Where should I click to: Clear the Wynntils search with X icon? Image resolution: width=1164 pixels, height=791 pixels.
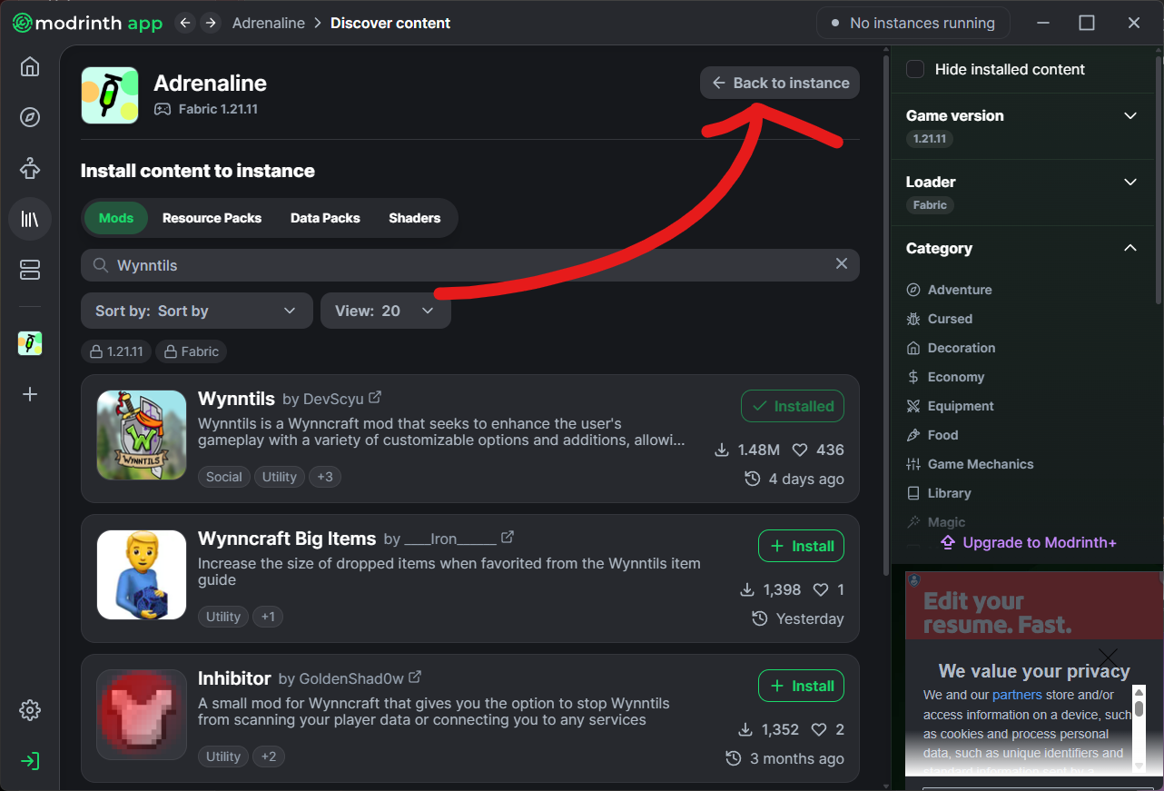[842, 263]
